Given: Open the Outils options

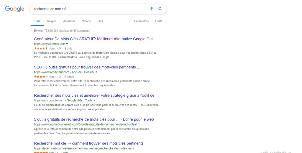Looking at the screenshot, I should (x=159, y=21).
